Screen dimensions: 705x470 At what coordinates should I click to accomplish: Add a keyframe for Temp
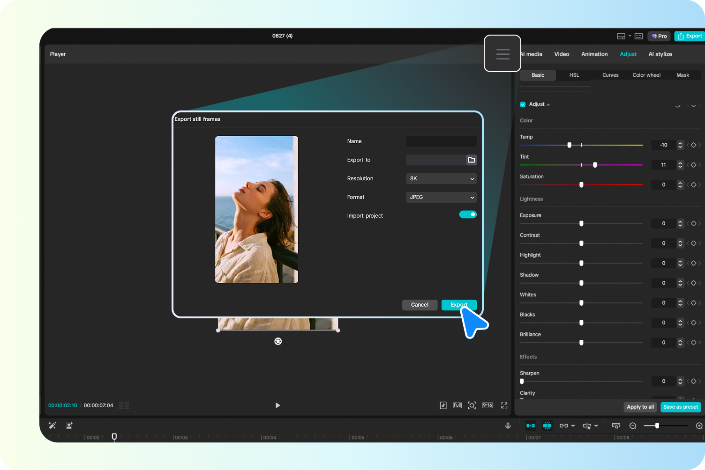pyautogui.click(x=693, y=145)
